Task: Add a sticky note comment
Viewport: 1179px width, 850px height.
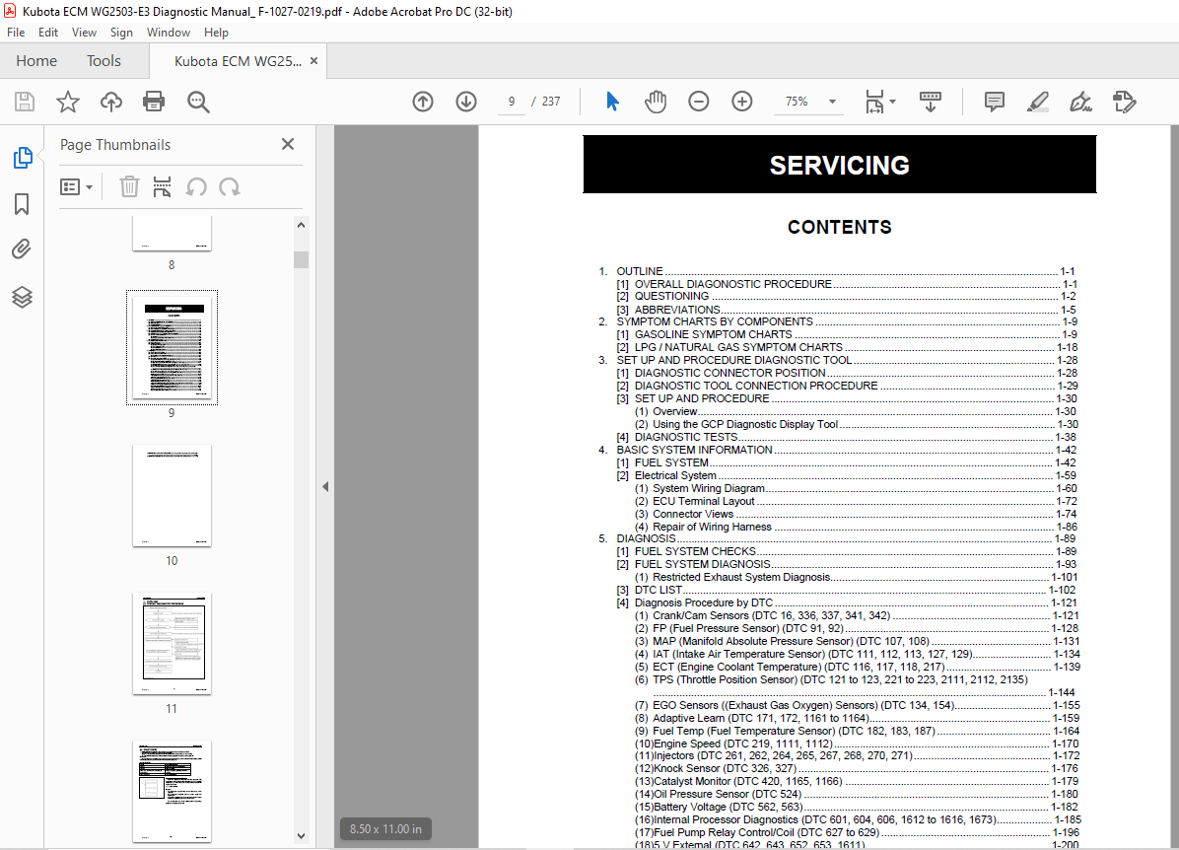Action: pyautogui.click(x=994, y=102)
